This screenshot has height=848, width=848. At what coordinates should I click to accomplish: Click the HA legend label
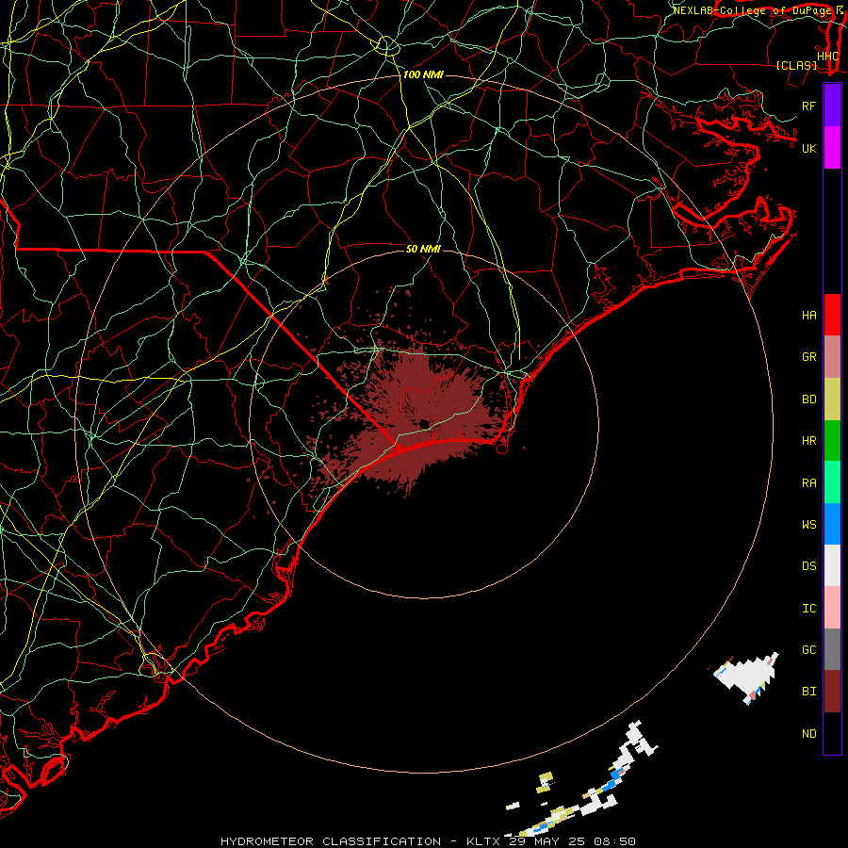[x=809, y=316]
